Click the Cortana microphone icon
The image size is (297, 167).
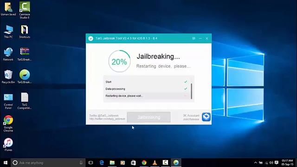(81, 163)
